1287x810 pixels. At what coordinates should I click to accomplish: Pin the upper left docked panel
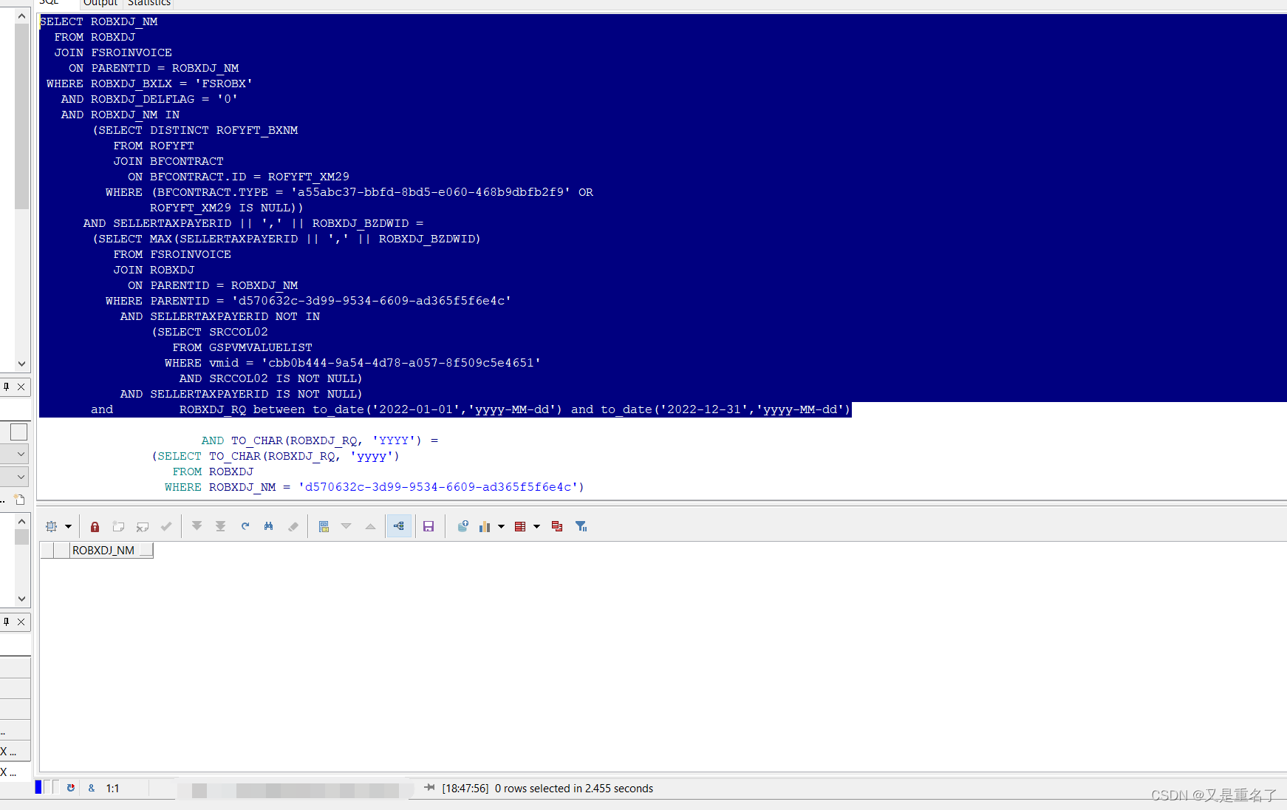(7, 387)
